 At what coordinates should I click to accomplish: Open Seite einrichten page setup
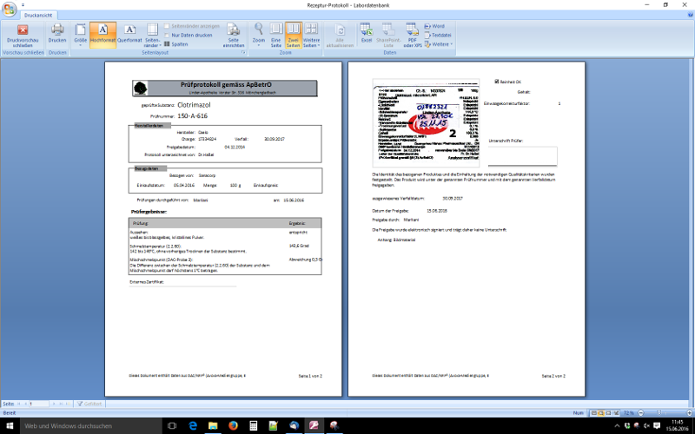point(234,35)
